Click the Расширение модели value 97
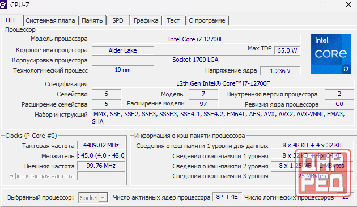 (203, 104)
